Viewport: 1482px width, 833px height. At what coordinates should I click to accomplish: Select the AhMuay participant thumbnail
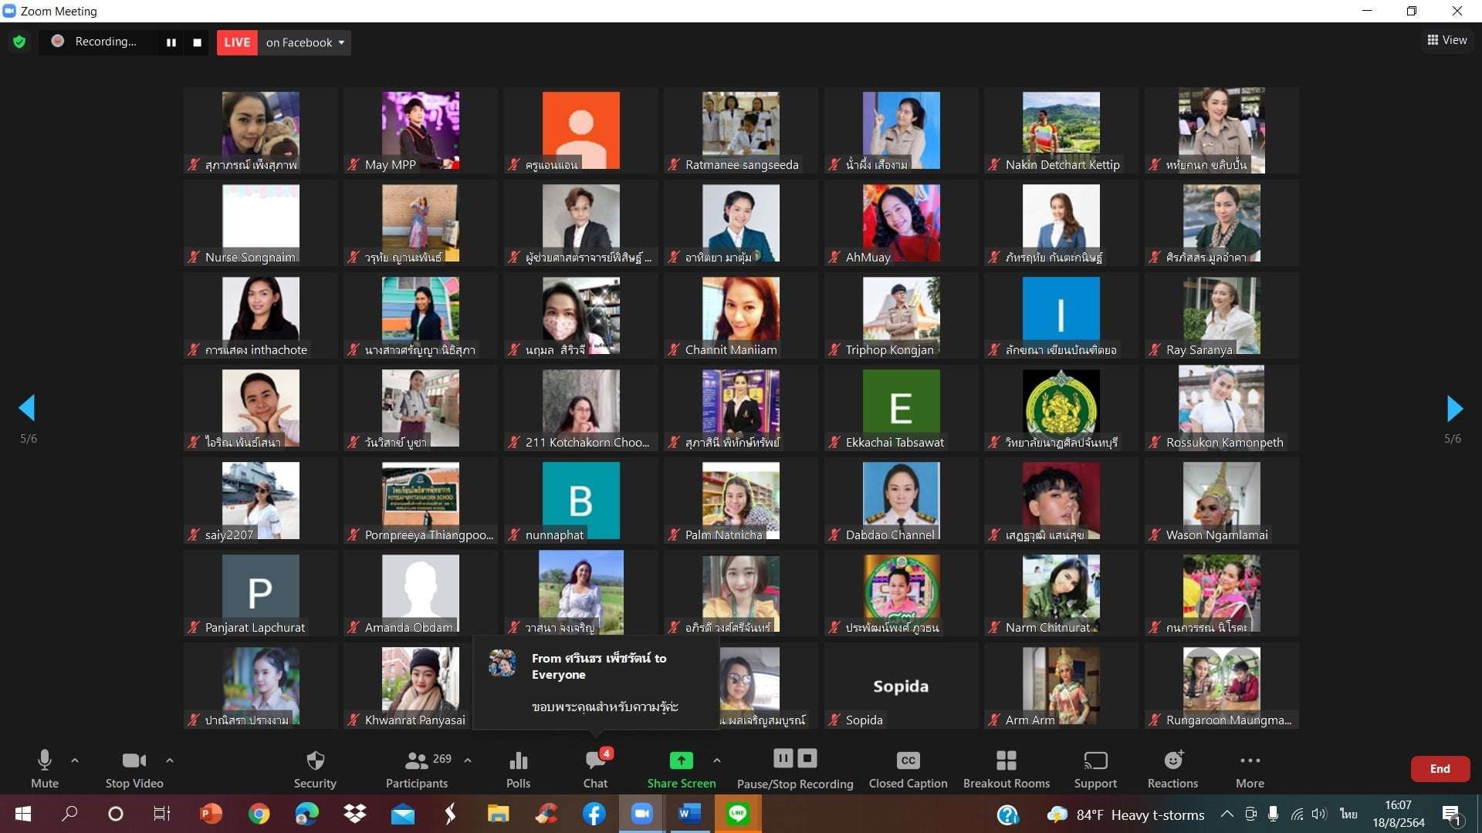click(901, 223)
